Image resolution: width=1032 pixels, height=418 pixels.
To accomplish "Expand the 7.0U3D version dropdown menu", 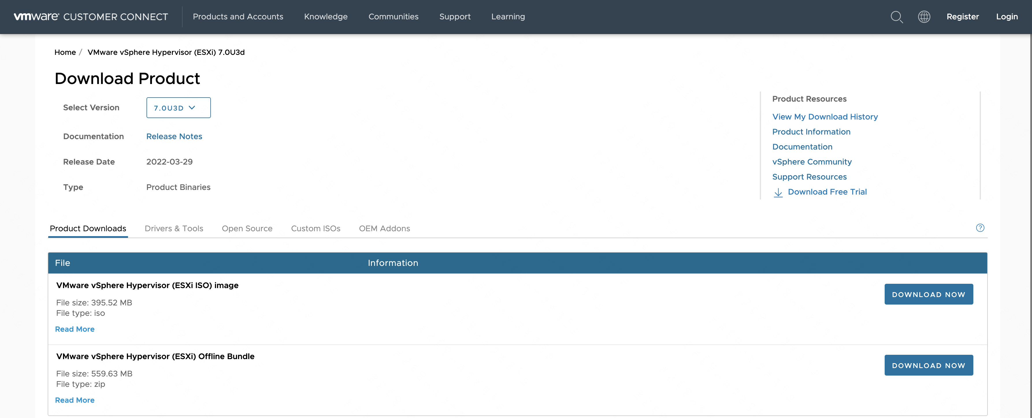I will click(x=178, y=107).
